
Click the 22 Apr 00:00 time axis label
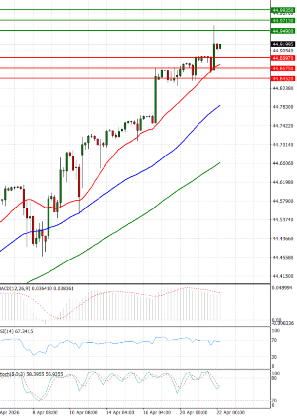pos(232,411)
